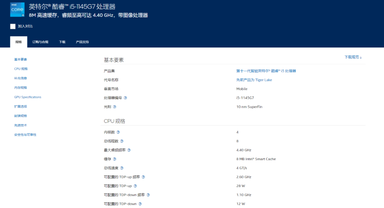The width and height of the screenshot is (384, 208).
Task: Open help icon next to 光刻
Action: click(114, 107)
